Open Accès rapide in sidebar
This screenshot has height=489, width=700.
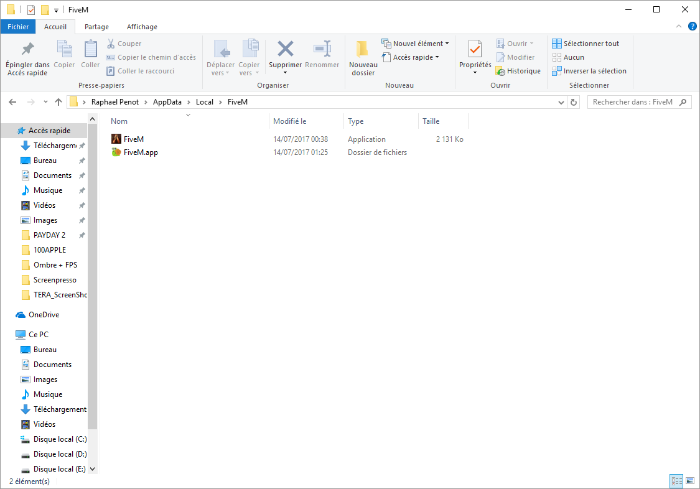point(44,131)
